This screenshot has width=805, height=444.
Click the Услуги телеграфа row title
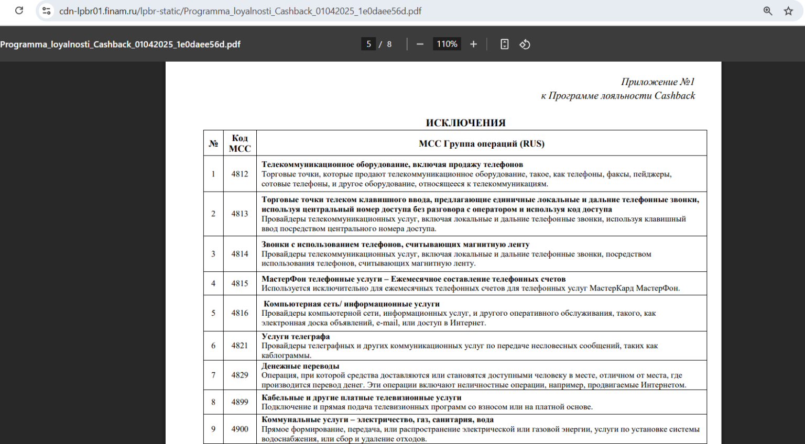pyautogui.click(x=296, y=337)
